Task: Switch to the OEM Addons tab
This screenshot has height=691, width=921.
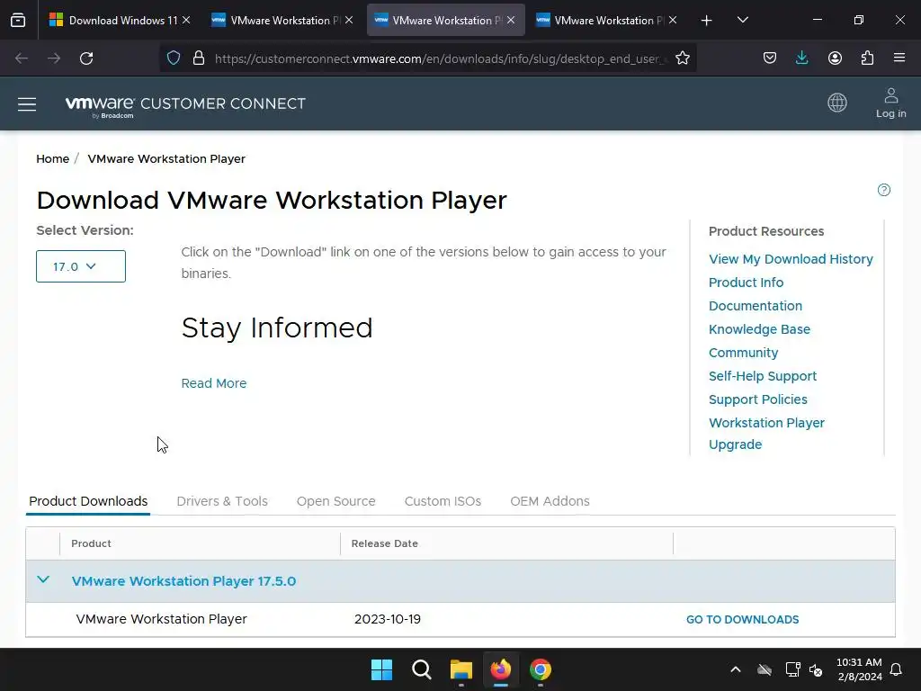Action: 550,501
